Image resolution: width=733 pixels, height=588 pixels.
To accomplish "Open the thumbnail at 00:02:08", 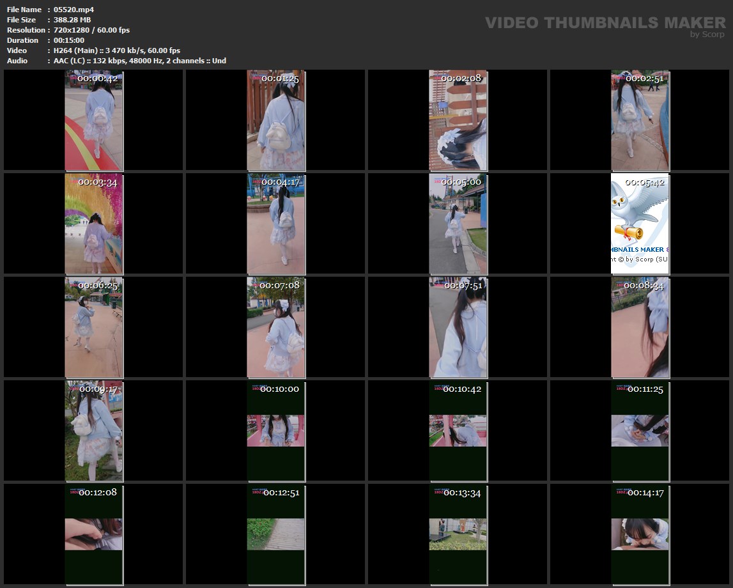I will point(458,120).
